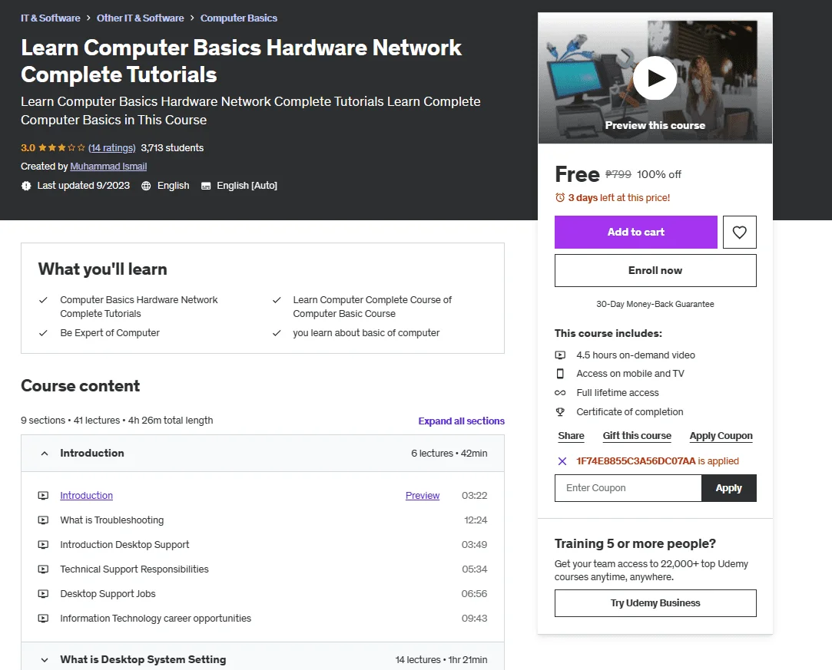The height and width of the screenshot is (670, 832).
Task: Click Expand all sections
Action: click(x=461, y=421)
